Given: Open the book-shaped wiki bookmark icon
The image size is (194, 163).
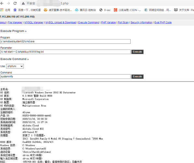Looking at the screenshot, I should [x=176, y=10].
